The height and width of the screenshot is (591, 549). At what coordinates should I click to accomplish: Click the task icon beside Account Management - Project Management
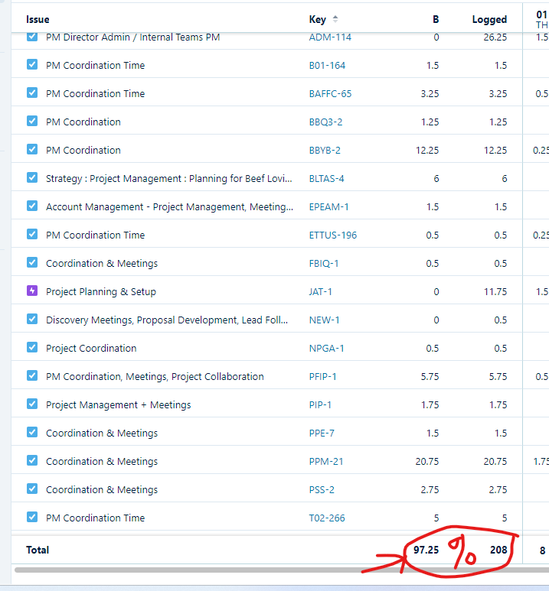32,206
